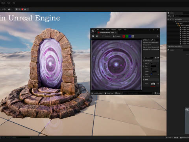Viewport: 189px width, 142px height.
Task: Open Content Drawer in texture editor
Action: (97, 93)
